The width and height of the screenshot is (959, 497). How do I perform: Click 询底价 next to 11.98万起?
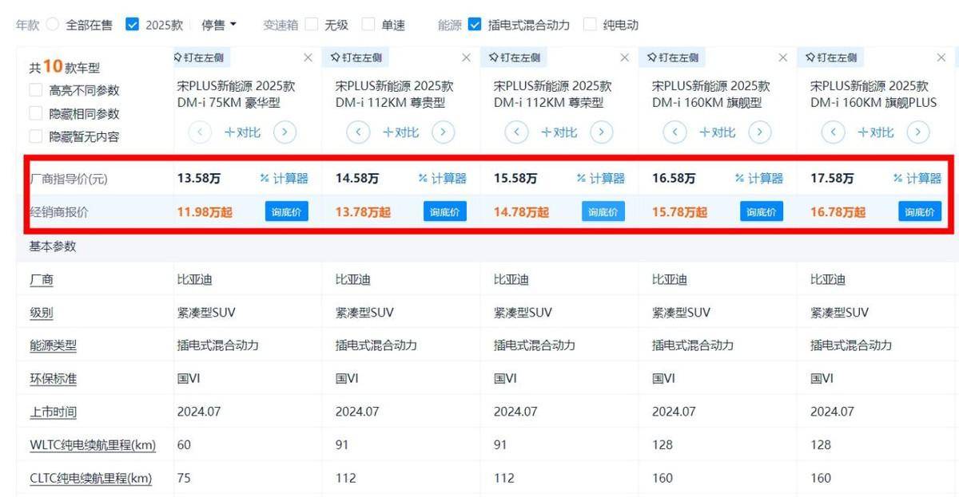tap(287, 211)
